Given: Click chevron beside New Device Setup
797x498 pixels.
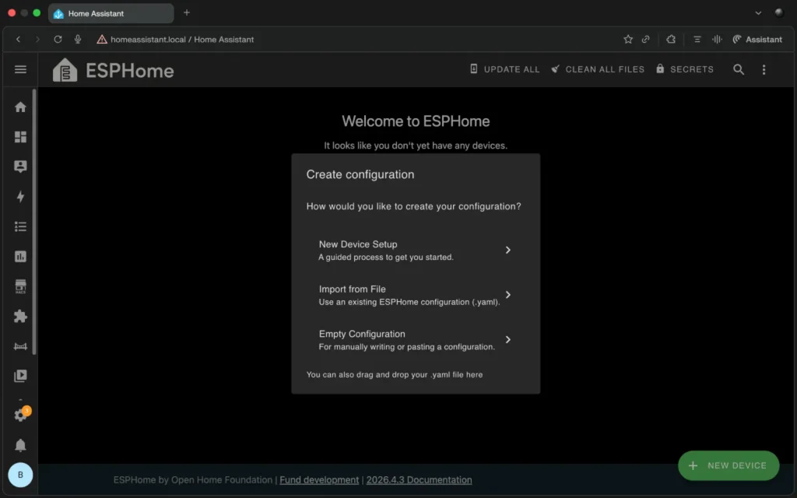Looking at the screenshot, I should (x=507, y=250).
